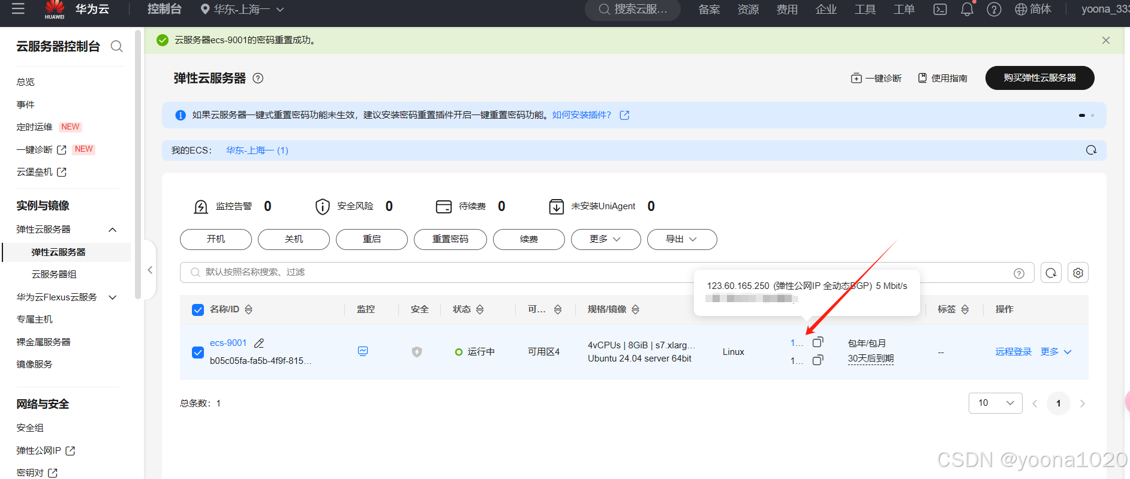Click the 安全风险 shield icon
1130x479 pixels.
click(323, 207)
